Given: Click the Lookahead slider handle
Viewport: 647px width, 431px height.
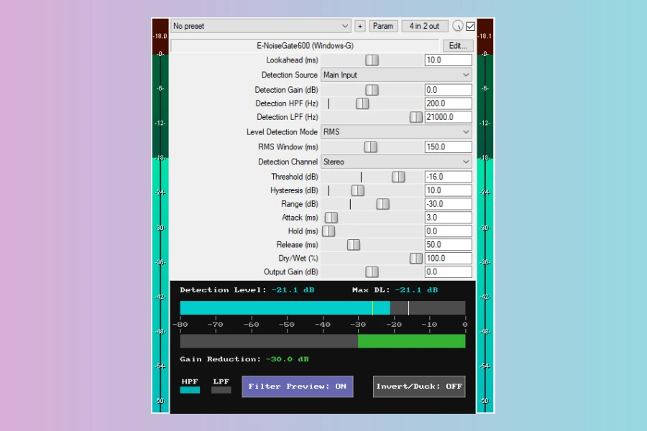Looking at the screenshot, I should click(372, 60).
